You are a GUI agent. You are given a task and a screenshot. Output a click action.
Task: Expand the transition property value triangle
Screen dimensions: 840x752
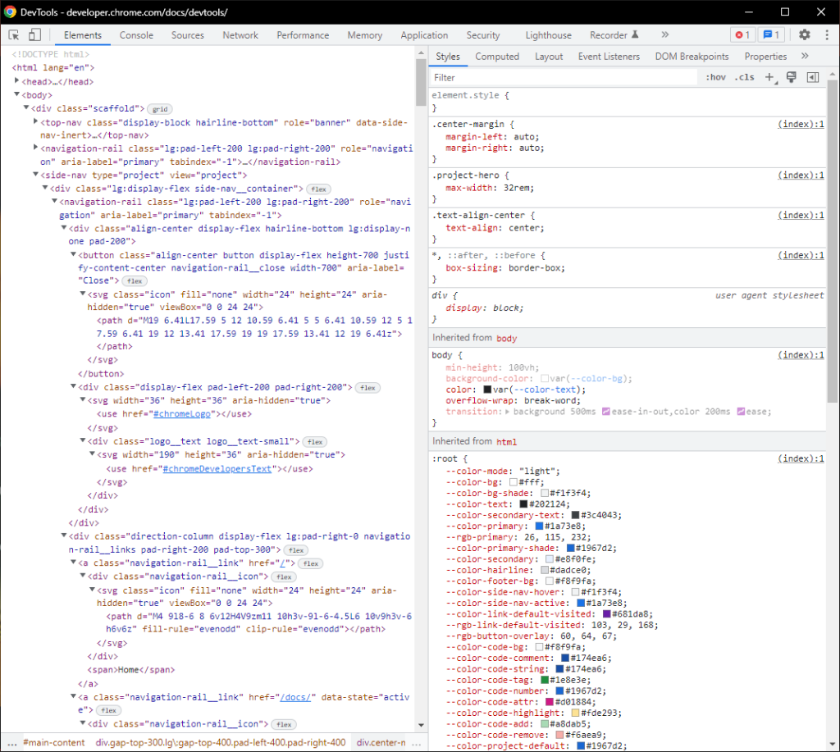508,412
